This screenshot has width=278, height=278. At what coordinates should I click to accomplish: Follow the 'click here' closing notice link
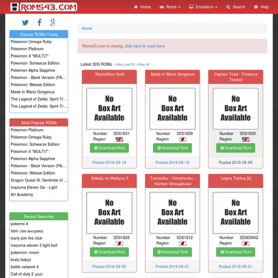click(x=135, y=46)
